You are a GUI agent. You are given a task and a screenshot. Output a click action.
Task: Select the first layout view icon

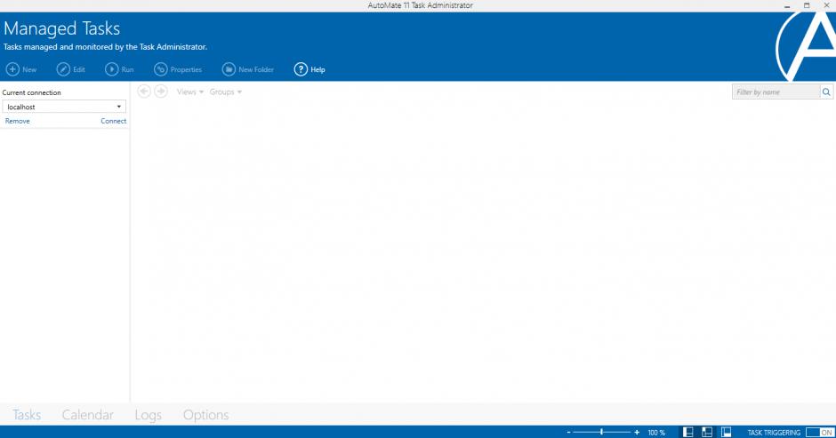click(688, 432)
